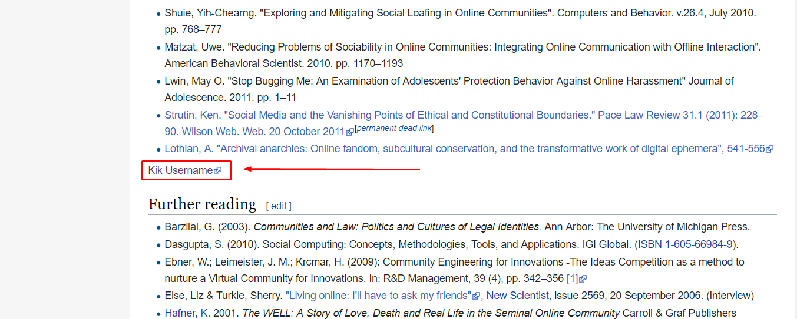
Task: Follow the ISBN 1-605-66984-9 link
Action: point(687,244)
